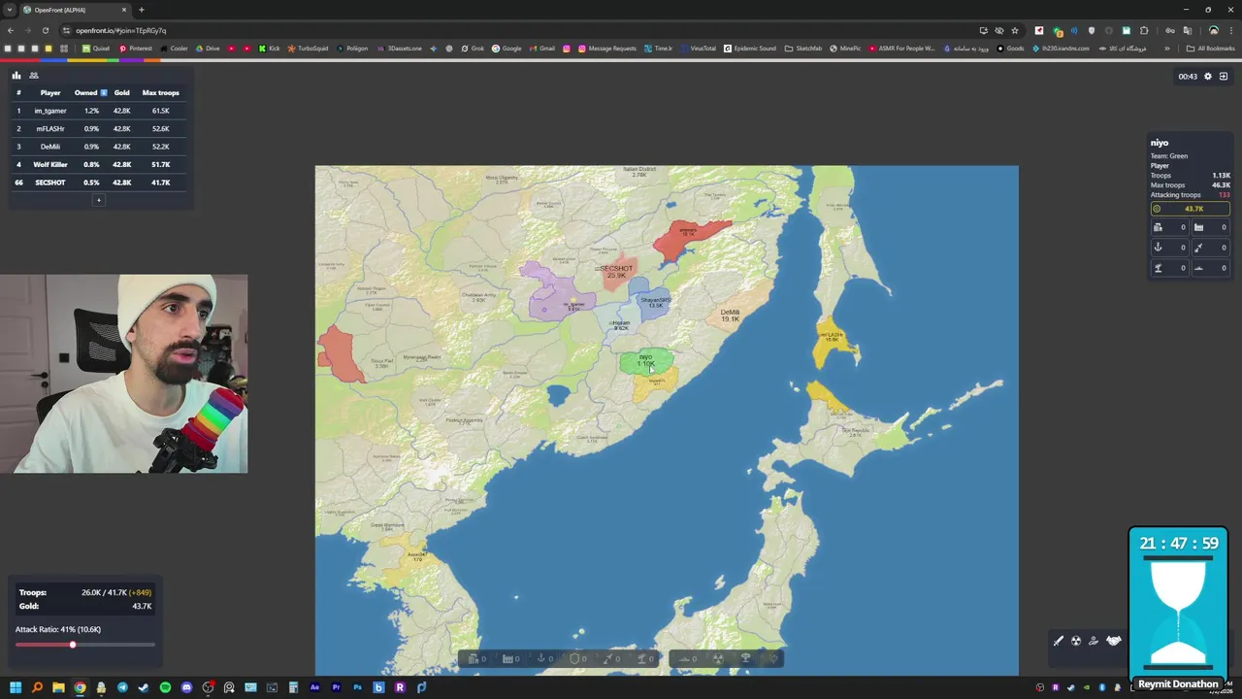This screenshot has width=1242, height=699.
Task: Select SECSHOT row in leaderboard
Action: pyautogui.click(x=97, y=183)
